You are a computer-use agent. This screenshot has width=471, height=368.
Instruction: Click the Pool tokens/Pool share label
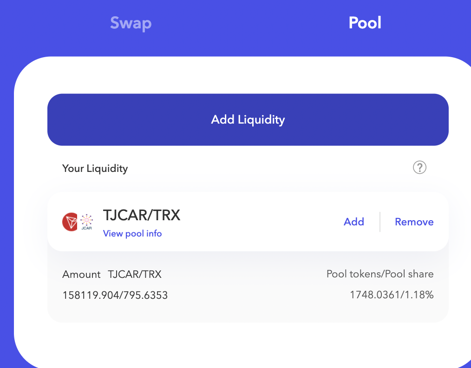tap(380, 274)
